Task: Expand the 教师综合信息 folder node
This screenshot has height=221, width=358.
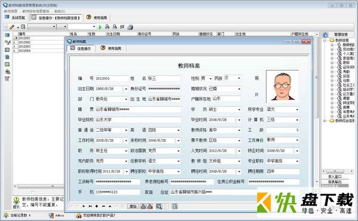Action: pos(325,121)
